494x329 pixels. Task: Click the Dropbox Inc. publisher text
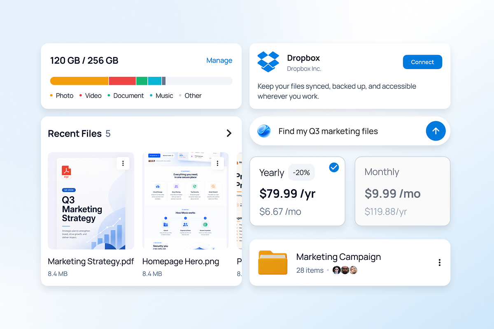tap(304, 69)
